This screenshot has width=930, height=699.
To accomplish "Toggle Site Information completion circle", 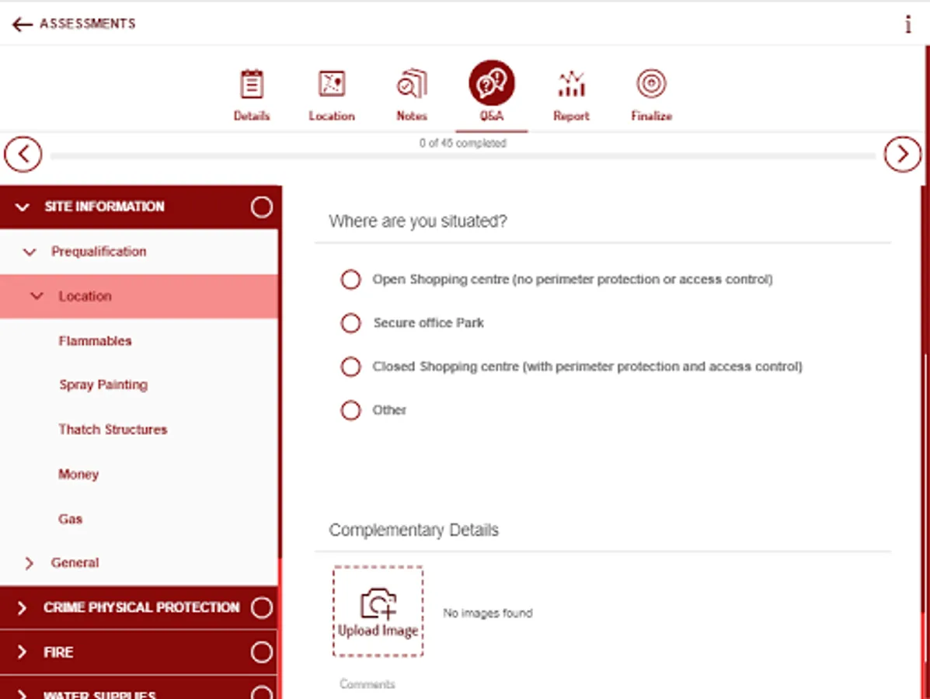I will tap(262, 207).
